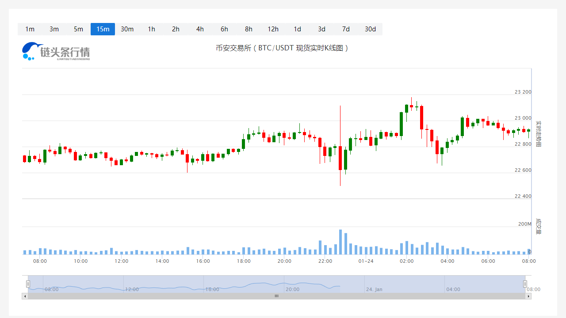
Task: Open the 1d daily chart view
Action: [297, 29]
